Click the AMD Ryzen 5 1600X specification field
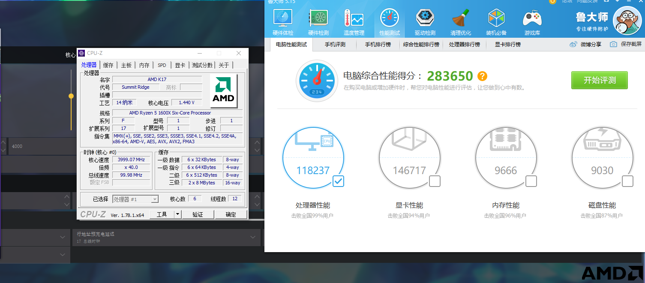This screenshot has height=283, width=645. 177,113
